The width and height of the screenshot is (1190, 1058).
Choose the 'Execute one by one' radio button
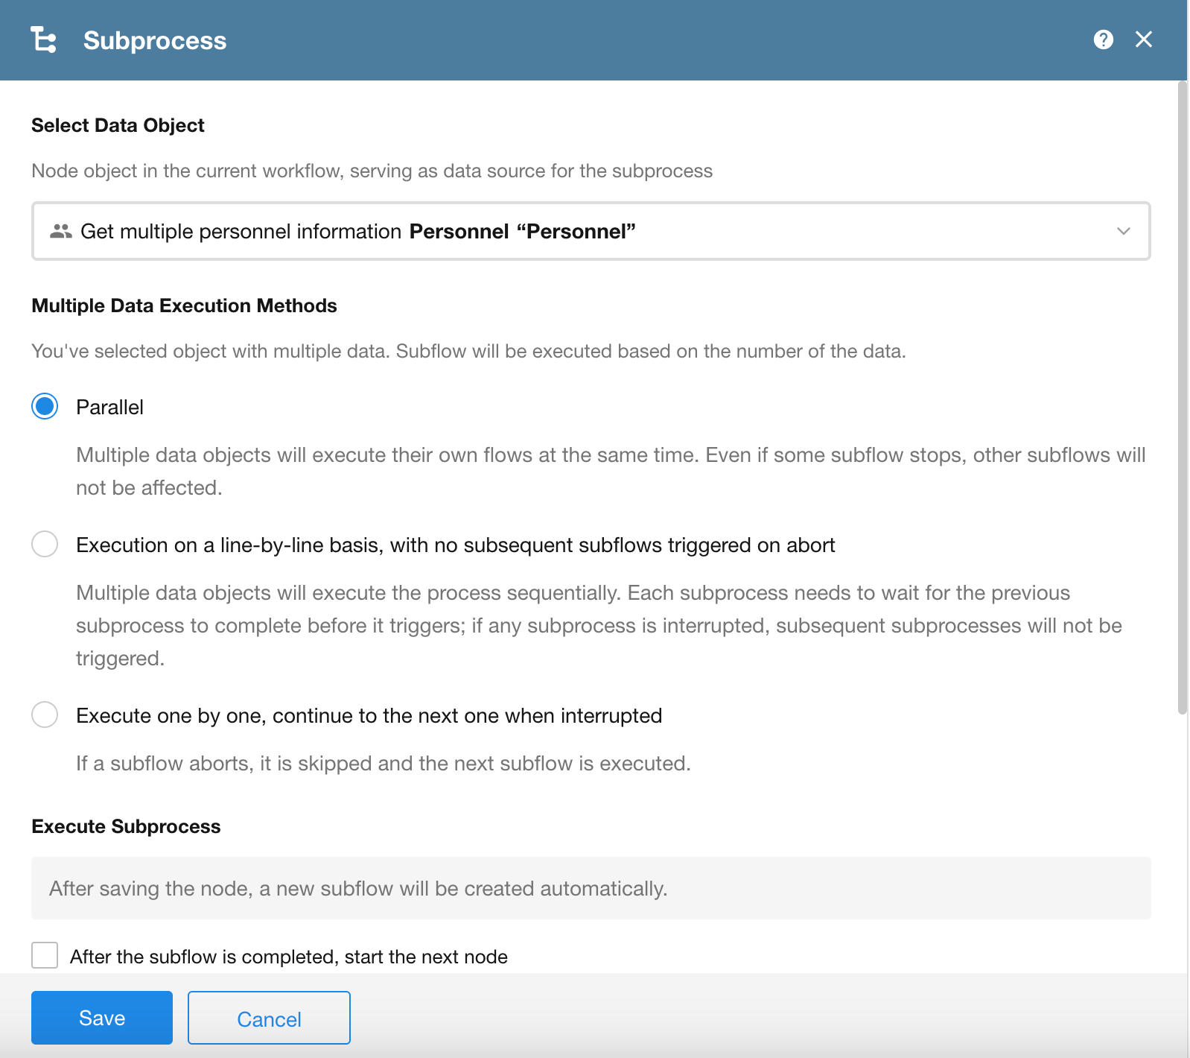(x=45, y=715)
